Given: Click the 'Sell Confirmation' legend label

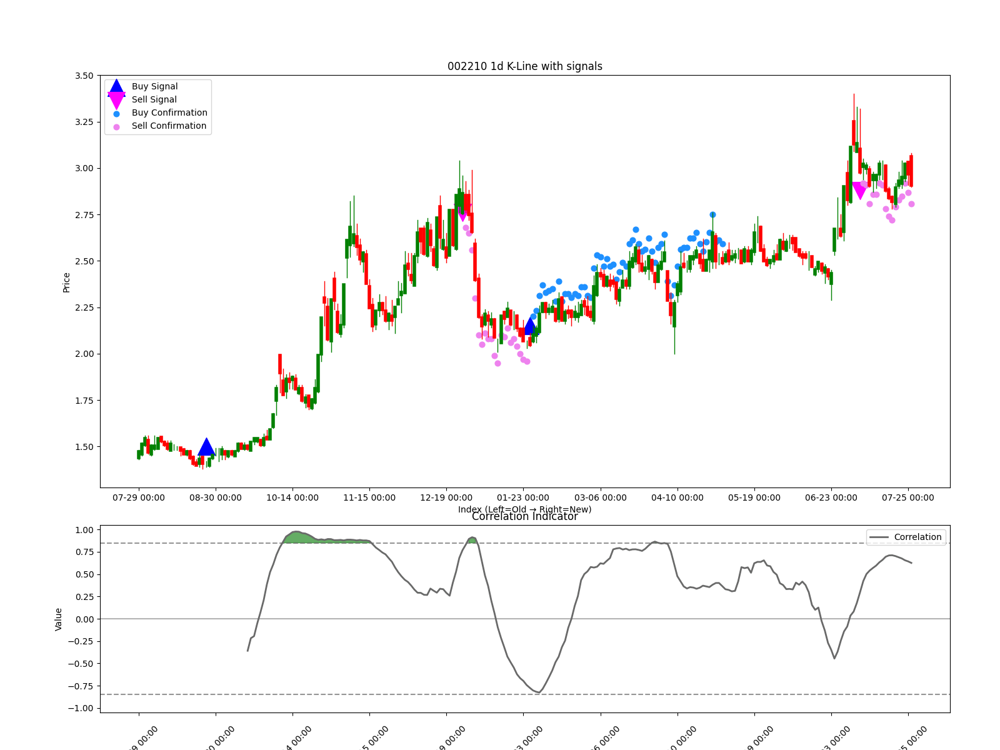Looking at the screenshot, I should pos(169,126).
